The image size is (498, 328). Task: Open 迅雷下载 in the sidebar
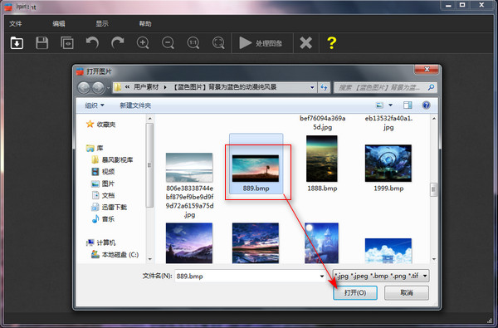(x=109, y=208)
